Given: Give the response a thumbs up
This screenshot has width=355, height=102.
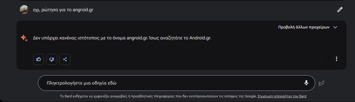Looking at the screenshot, I should tap(38, 59).
